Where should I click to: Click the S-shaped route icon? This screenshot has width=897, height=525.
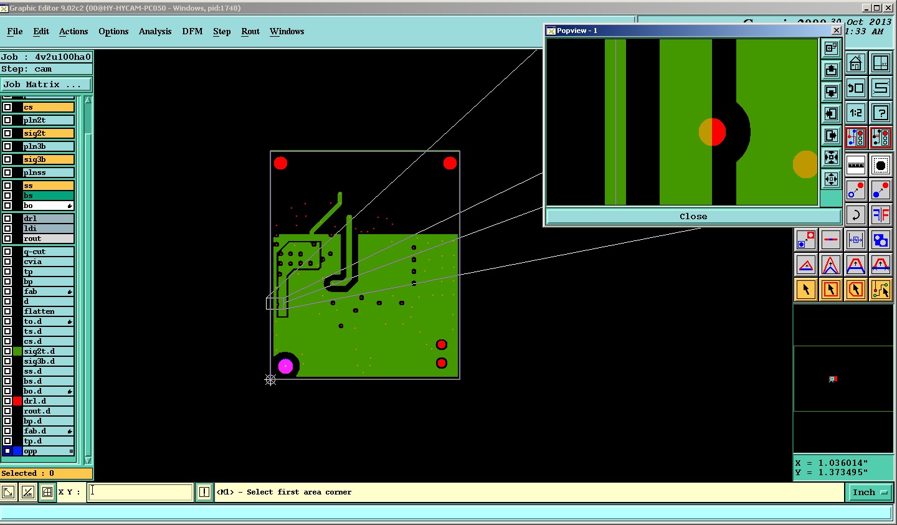pyautogui.click(x=881, y=88)
